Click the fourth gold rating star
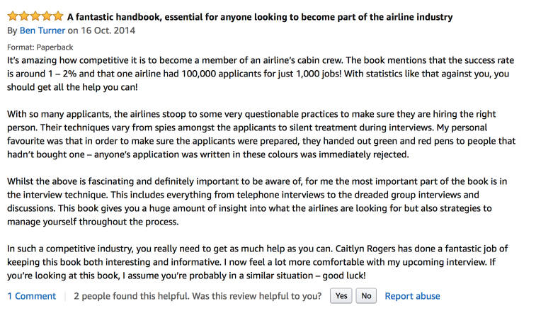The width and height of the screenshot is (536, 318). pyautogui.click(x=47, y=16)
